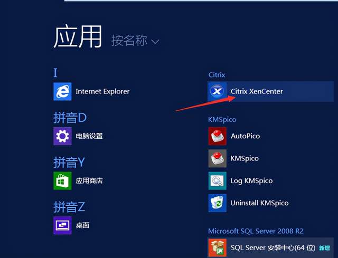This screenshot has width=338, height=258.
Task: Click the 'Uninstall KMSpico' label text
Action: pos(259,203)
